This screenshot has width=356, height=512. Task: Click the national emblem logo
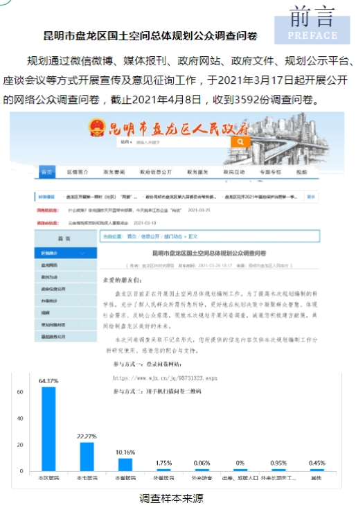(97, 127)
